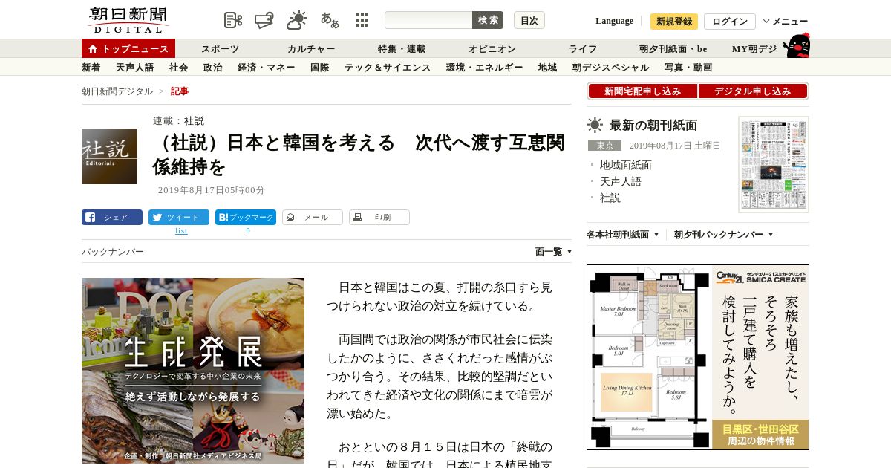Open the grid apps icon in header

[362, 20]
